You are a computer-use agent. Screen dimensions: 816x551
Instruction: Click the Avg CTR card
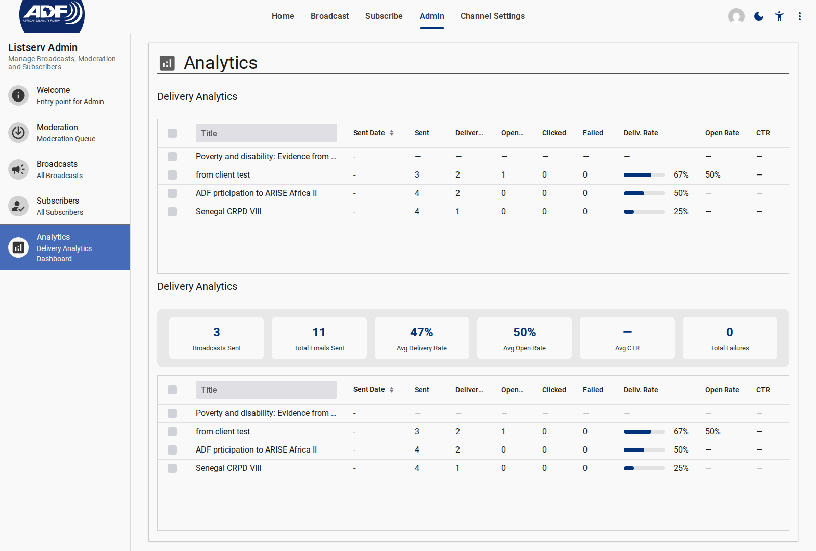click(627, 338)
